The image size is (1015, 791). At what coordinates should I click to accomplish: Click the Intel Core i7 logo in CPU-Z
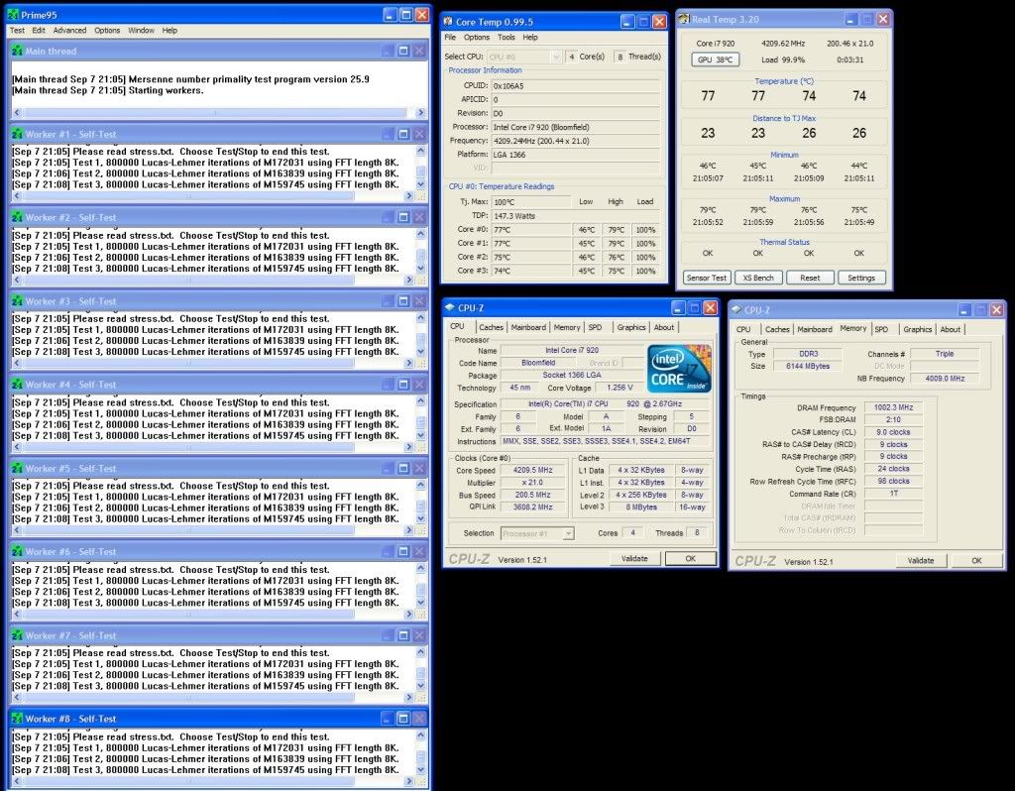680,369
